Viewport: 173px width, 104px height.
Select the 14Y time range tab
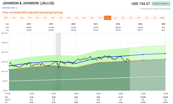(53, 18)
